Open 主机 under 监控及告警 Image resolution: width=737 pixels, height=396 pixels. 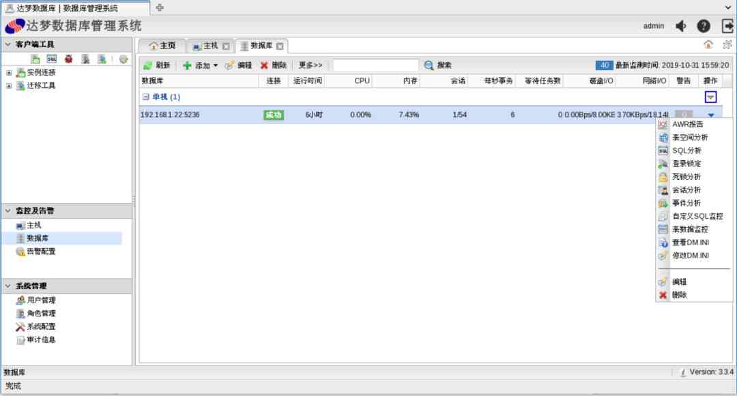click(29, 226)
